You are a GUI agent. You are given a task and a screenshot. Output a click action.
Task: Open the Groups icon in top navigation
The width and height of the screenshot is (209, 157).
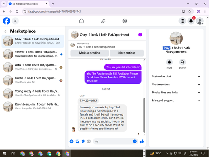point(125,21)
